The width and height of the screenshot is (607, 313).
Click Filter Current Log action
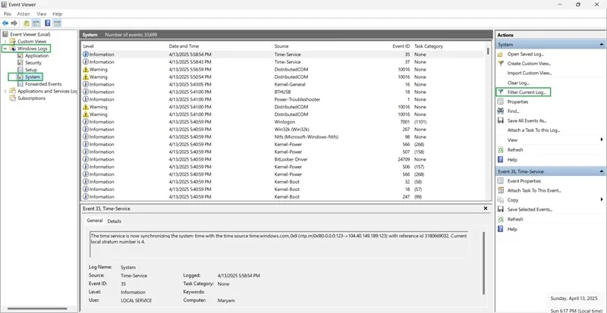point(526,92)
